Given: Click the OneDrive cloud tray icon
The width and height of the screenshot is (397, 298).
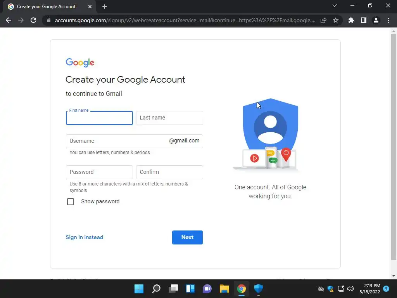Looking at the screenshot, I should tap(321, 289).
